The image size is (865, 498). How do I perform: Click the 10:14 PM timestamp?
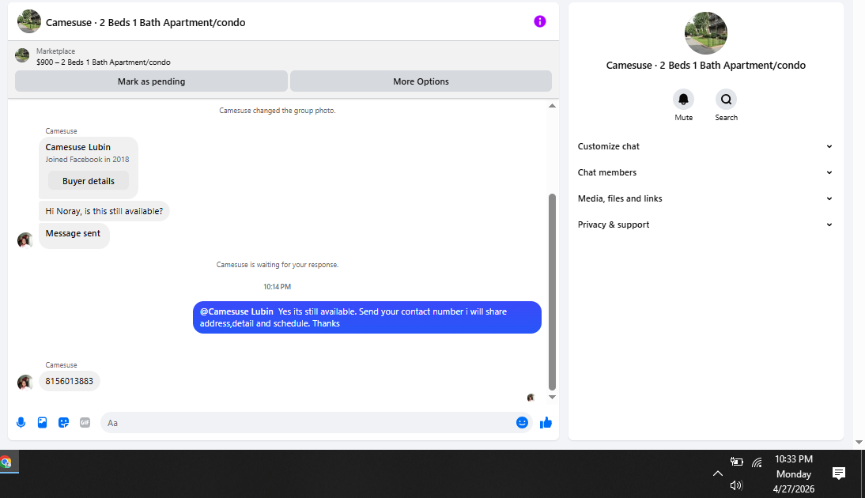tap(277, 287)
